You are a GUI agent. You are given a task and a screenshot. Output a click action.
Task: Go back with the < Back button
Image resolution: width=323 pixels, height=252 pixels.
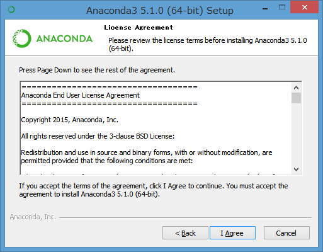(185, 233)
